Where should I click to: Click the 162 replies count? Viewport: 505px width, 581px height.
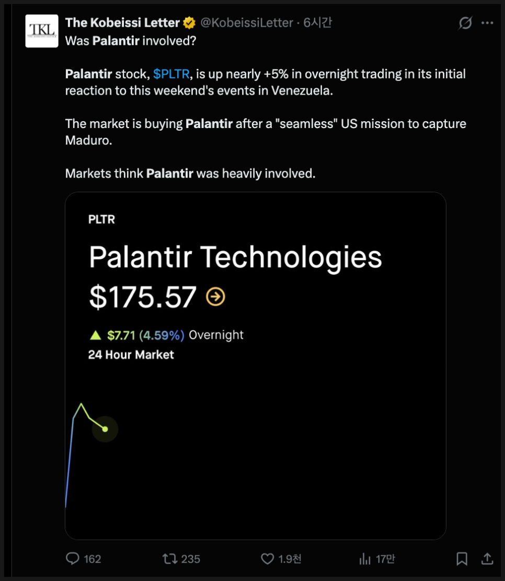(92, 559)
